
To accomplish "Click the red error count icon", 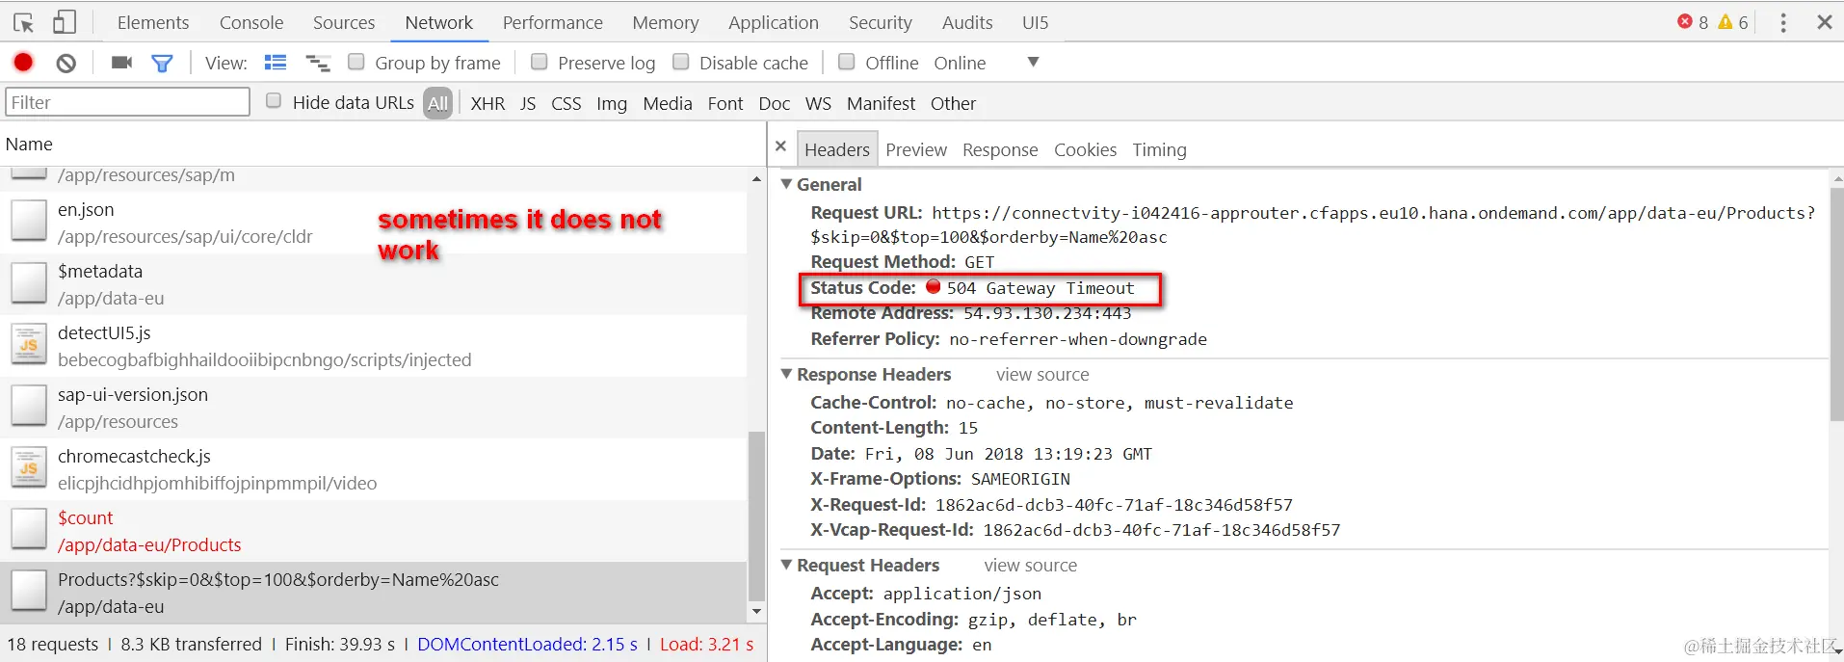I will coord(1685,21).
